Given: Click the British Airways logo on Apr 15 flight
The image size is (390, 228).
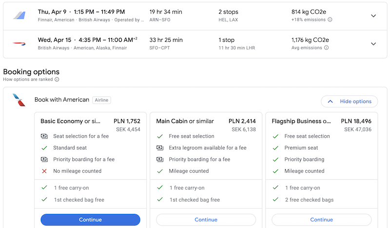Looking at the screenshot, I should pyautogui.click(x=19, y=44).
